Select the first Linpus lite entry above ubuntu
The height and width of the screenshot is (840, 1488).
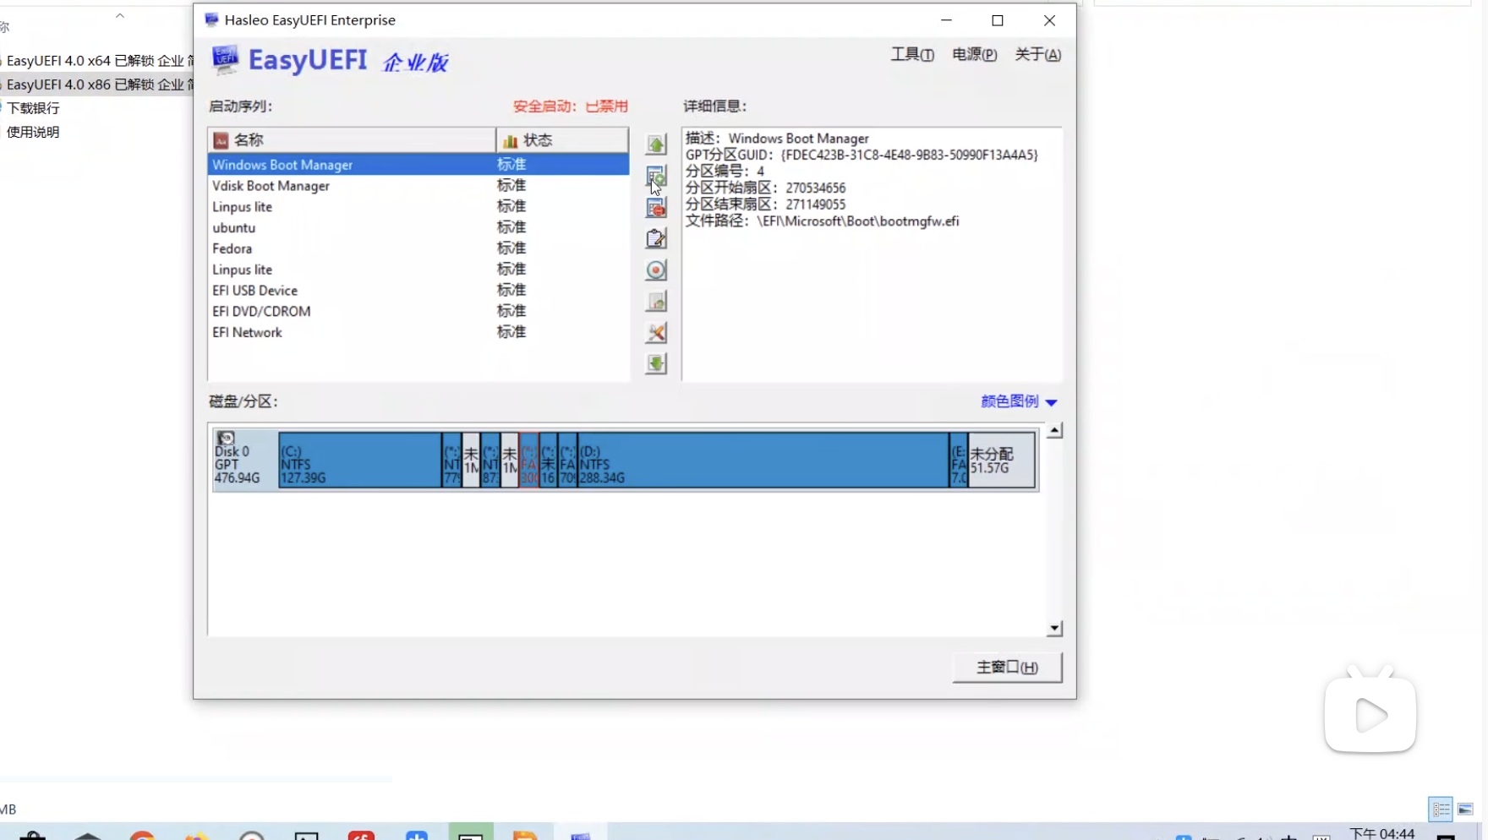click(x=418, y=207)
